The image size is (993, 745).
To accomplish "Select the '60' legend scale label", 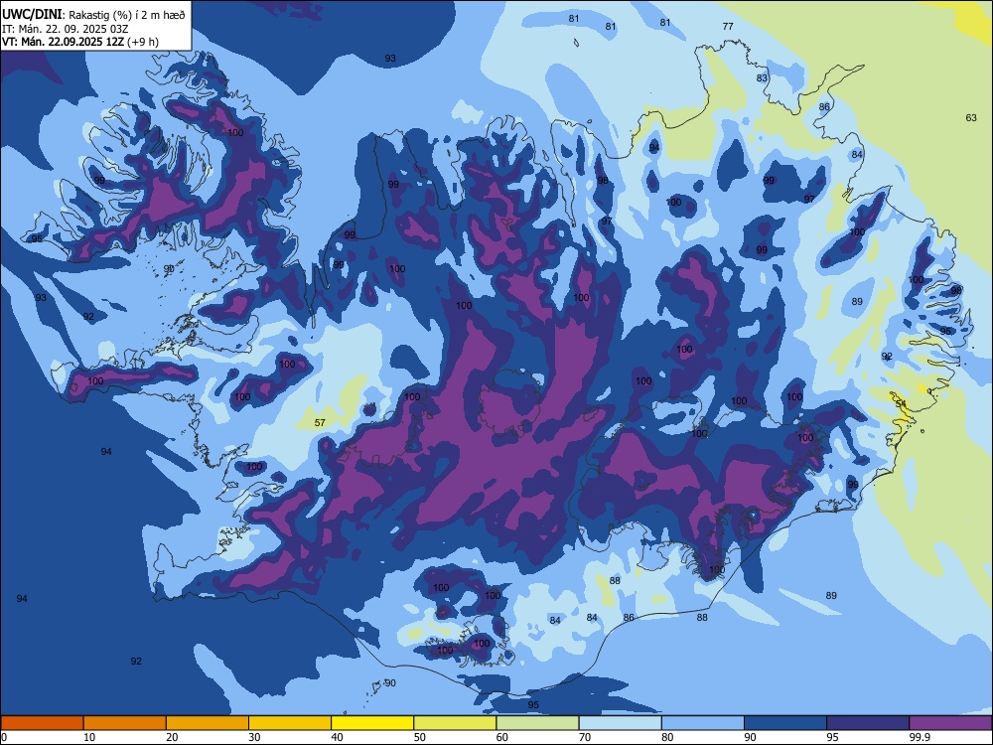I will [x=502, y=737].
